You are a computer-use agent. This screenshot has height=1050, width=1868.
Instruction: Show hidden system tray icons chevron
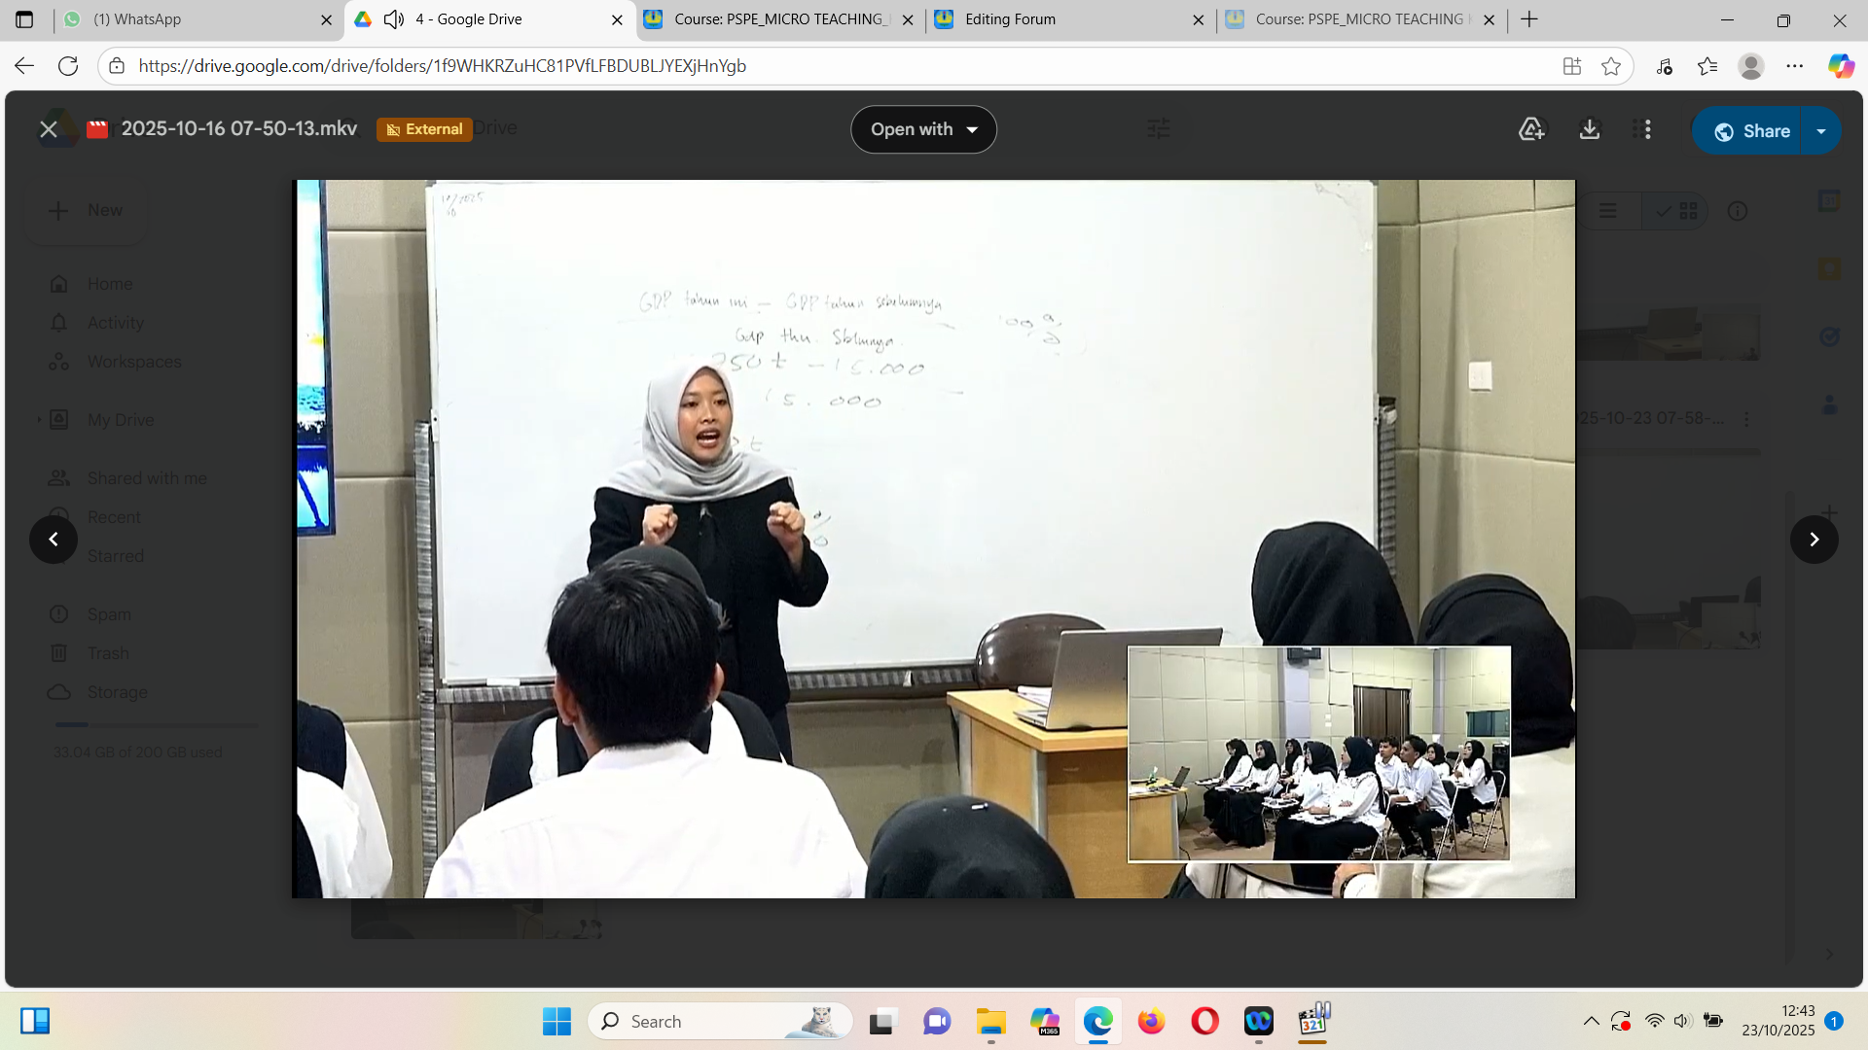click(1591, 1021)
